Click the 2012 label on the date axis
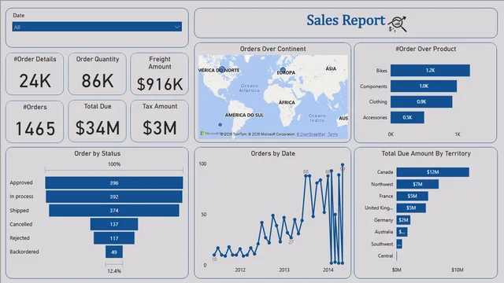 point(240,270)
